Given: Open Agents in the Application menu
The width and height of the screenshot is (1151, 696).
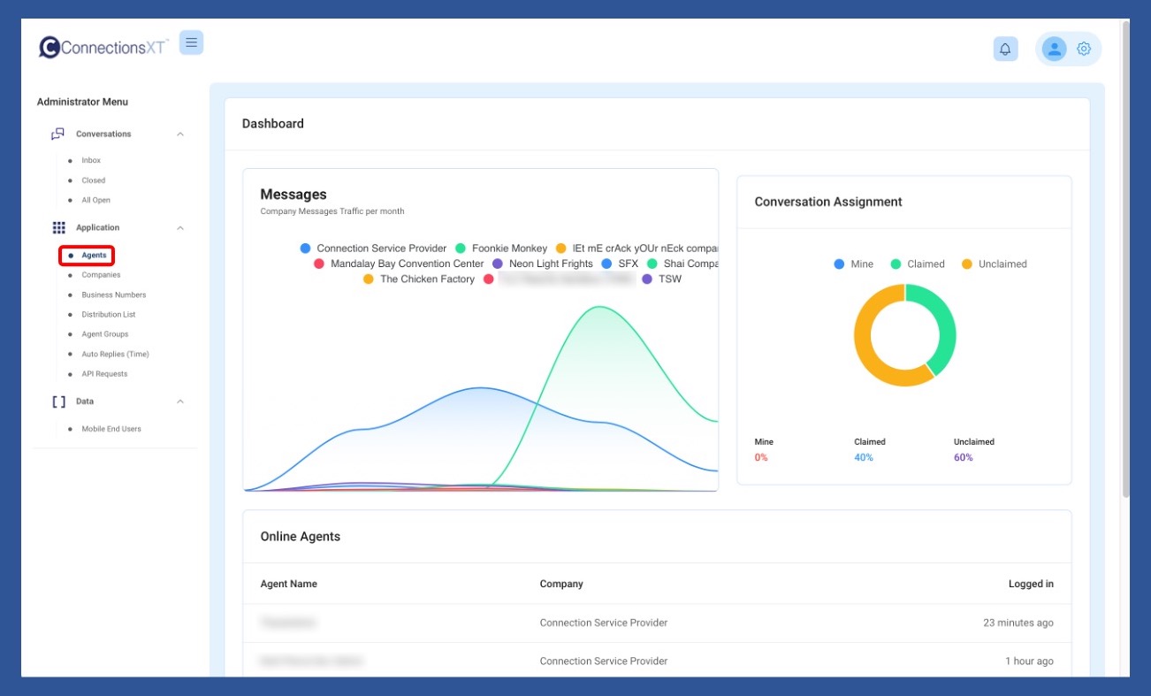Looking at the screenshot, I should pyautogui.click(x=94, y=256).
